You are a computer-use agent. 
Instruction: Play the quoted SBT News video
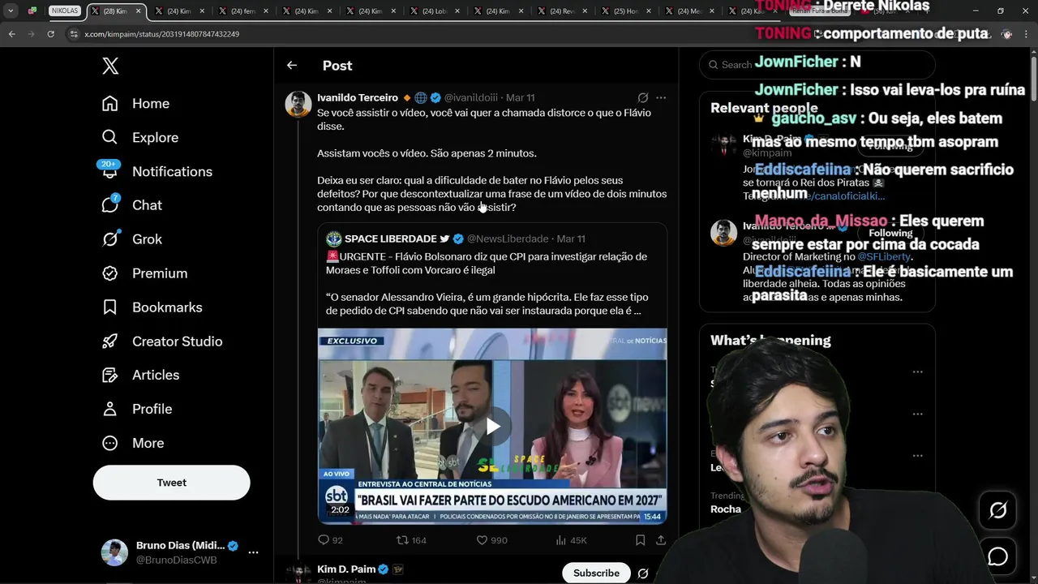[x=493, y=427]
